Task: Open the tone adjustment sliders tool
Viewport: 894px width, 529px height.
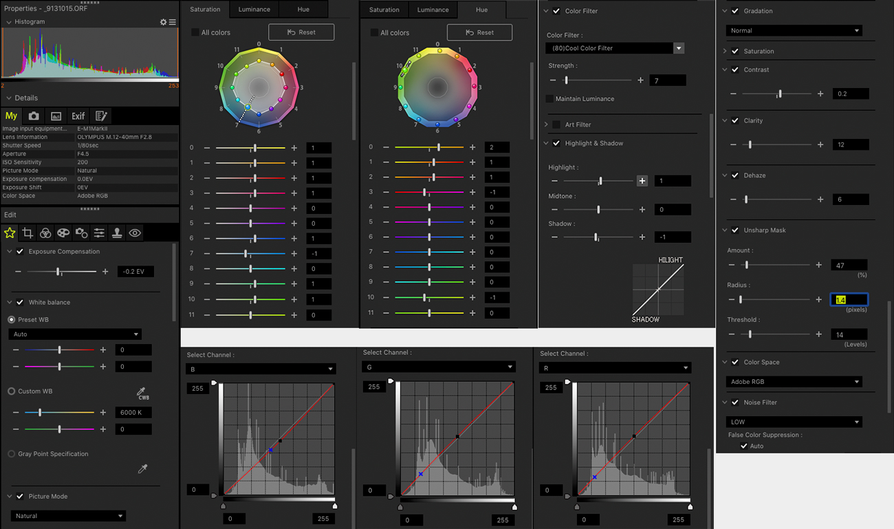Action: pos(98,233)
